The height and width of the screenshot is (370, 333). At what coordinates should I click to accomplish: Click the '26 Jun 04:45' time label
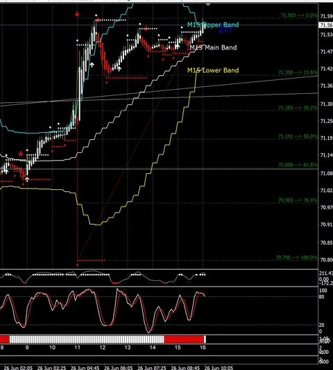(85, 368)
